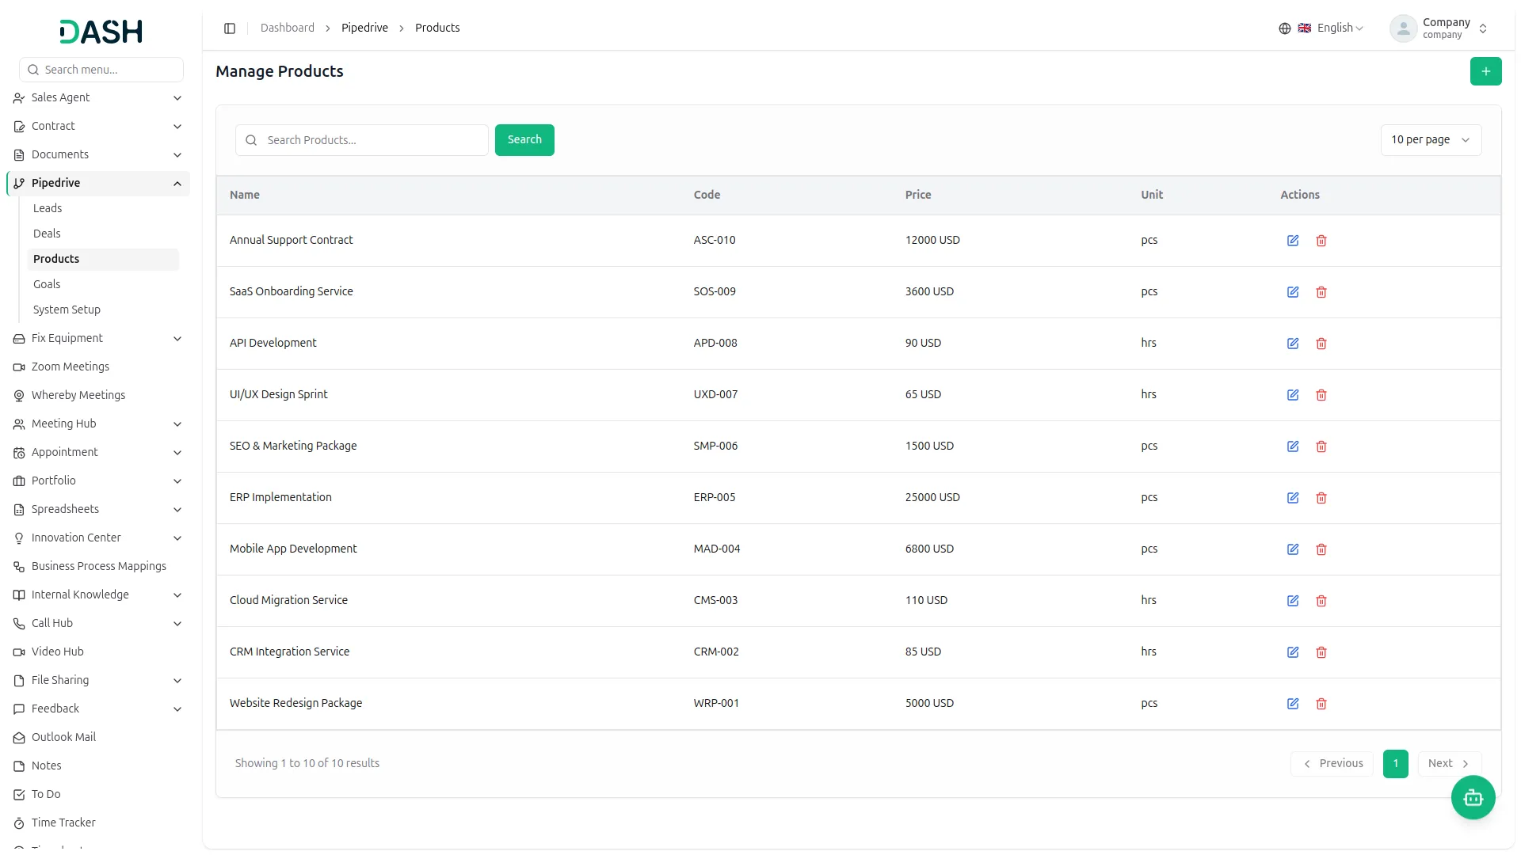Edit the UI/UX Design Sprint product

click(1293, 395)
